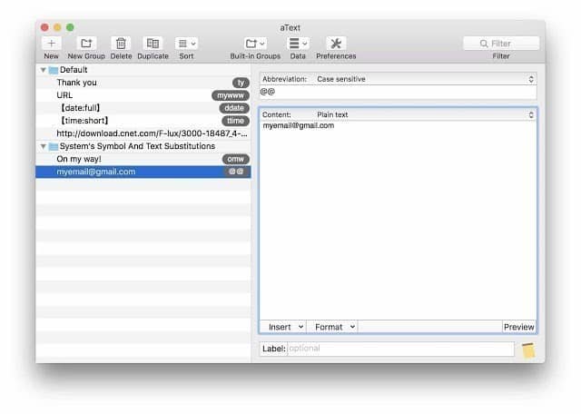Screen dimensions: 581x414
Task: Click the New snippet plus icon
Action: click(51, 44)
